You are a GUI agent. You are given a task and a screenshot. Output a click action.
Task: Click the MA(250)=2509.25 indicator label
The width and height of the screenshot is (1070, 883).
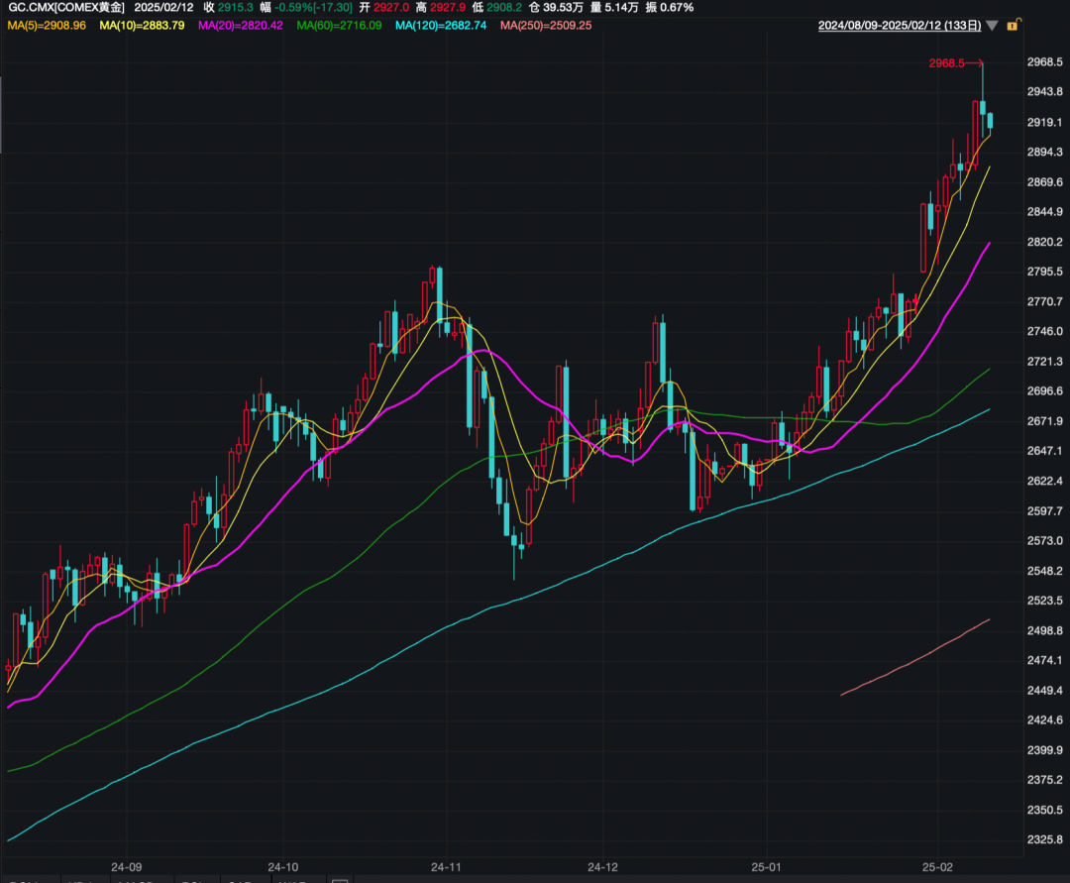(546, 25)
